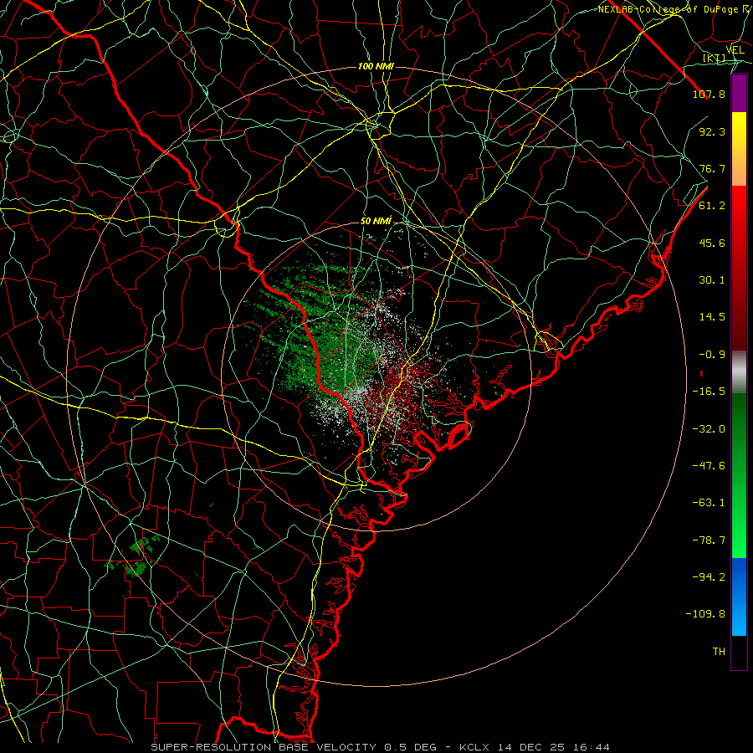This screenshot has height=753, width=753.
Task: Select the -0.9 value on velocity scale
Action: [712, 355]
